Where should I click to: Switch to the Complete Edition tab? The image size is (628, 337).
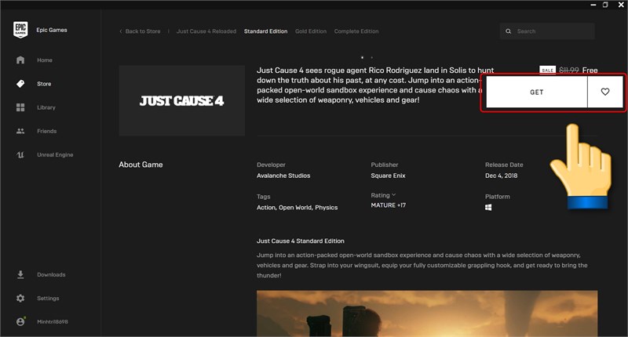(x=356, y=31)
